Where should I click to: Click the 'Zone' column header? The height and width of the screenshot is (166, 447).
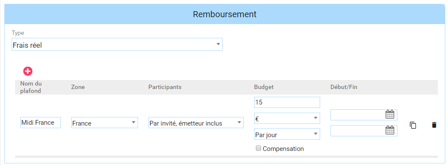click(78, 87)
